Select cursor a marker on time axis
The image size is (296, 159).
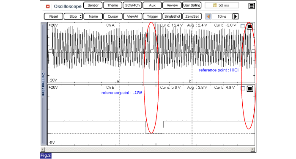(x=118, y=81)
